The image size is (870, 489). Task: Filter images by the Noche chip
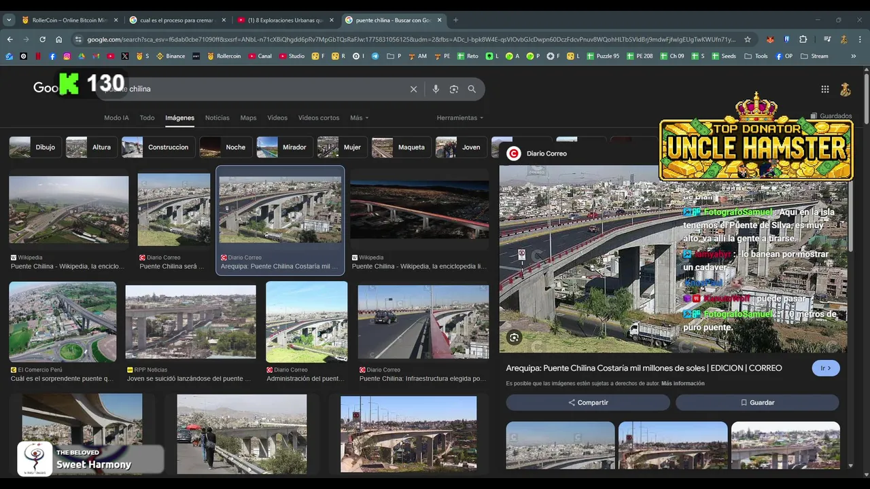225,147
